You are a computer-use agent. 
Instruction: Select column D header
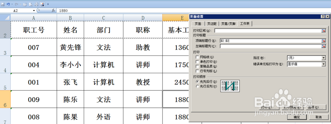point(143,18)
